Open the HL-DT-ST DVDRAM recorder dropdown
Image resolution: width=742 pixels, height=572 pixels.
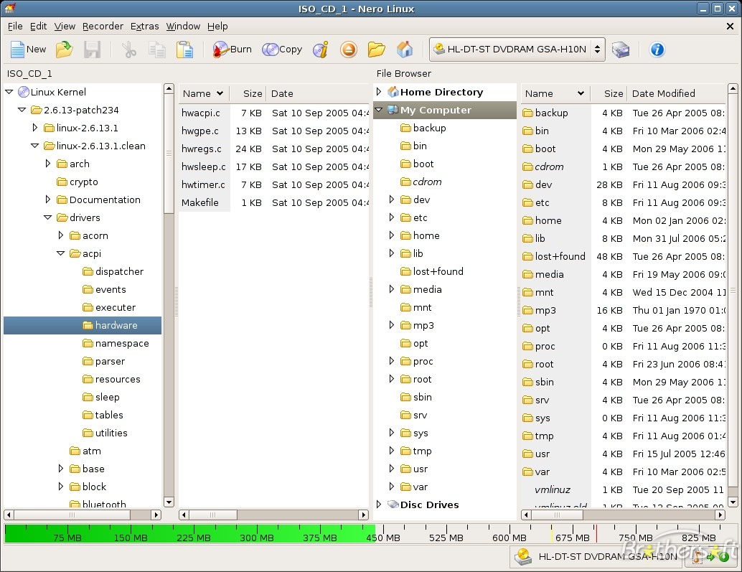pos(517,50)
